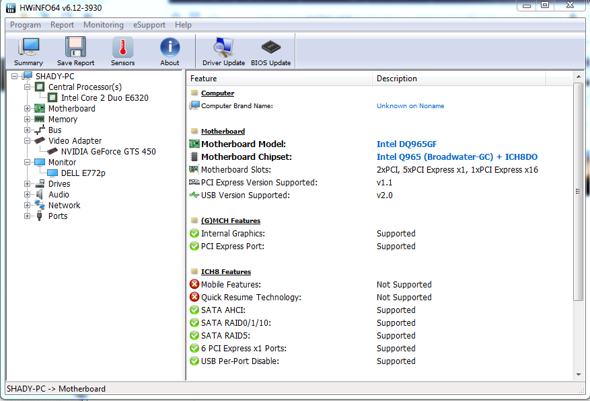The width and height of the screenshot is (590, 401).
Task: Collapse the Central Processor(s) node
Action: tap(27, 87)
